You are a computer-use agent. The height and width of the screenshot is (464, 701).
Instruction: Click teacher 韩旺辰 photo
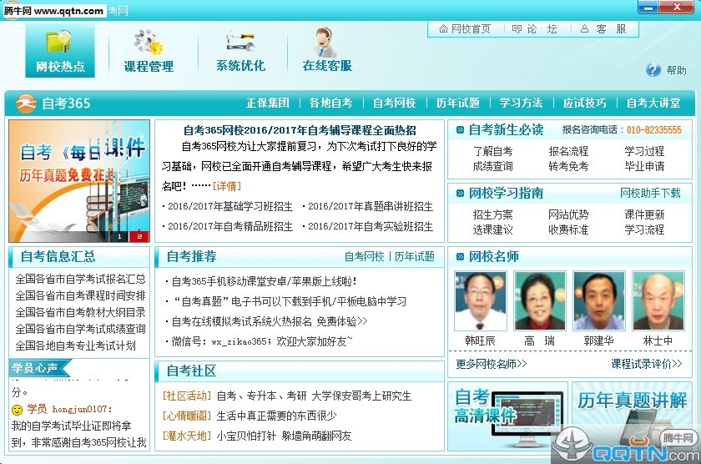pyautogui.click(x=480, y=300)
